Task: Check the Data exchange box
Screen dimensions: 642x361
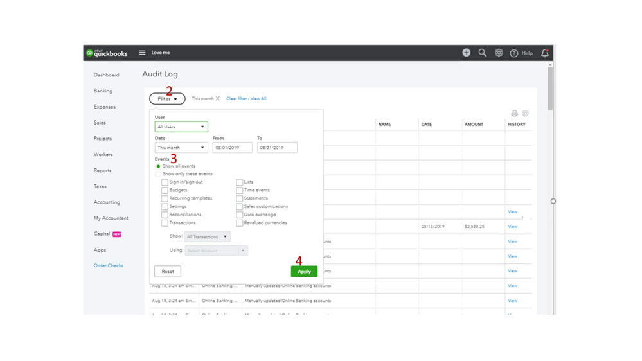Action: (240, 215)
